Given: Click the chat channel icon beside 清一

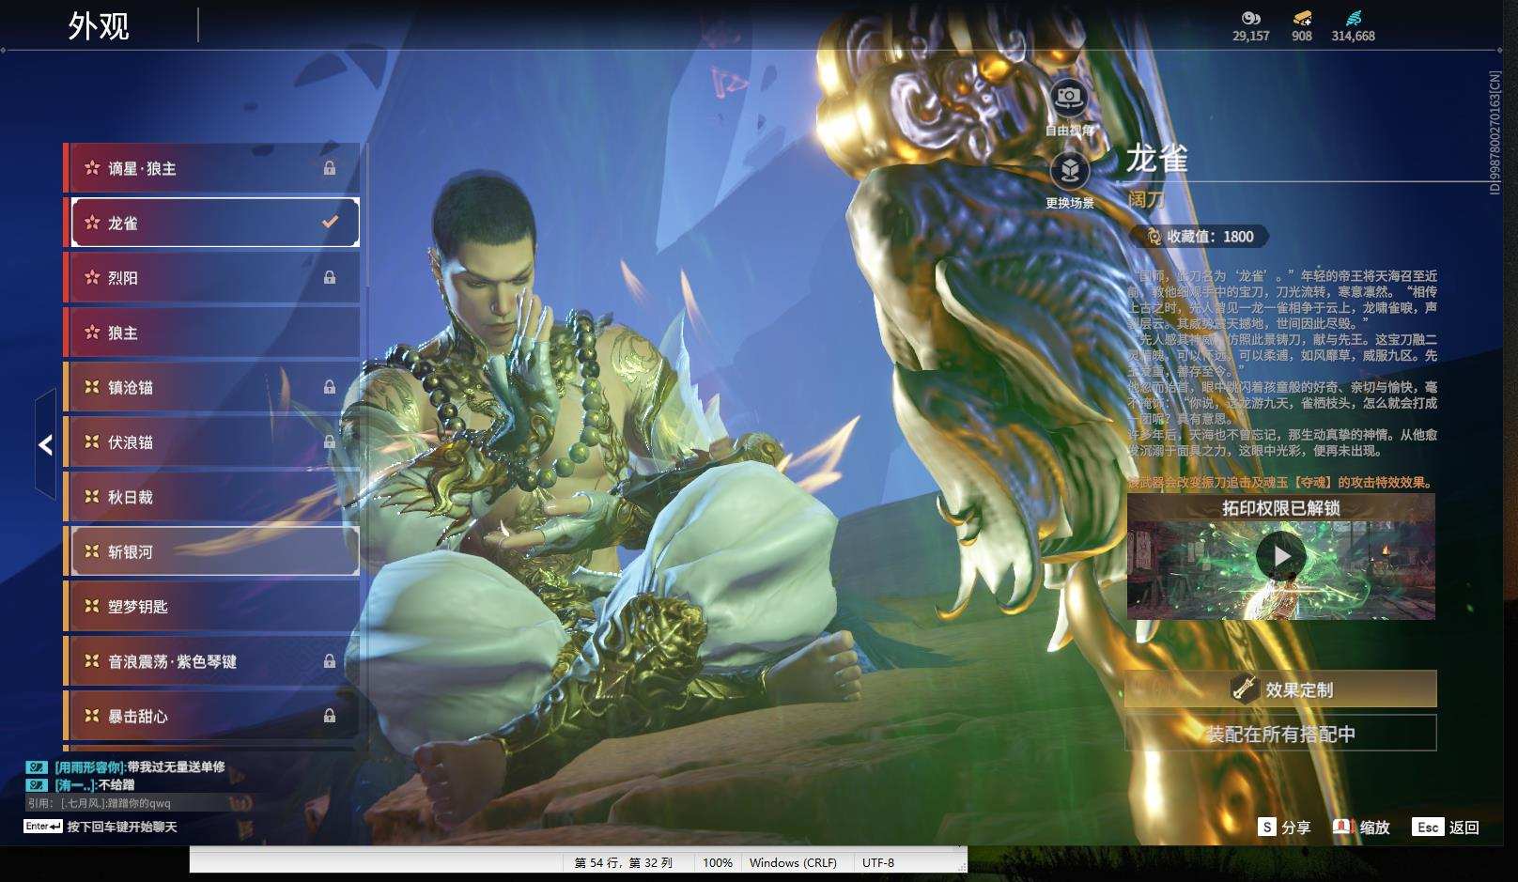Looking at the screenshot, I should (37, 784).
